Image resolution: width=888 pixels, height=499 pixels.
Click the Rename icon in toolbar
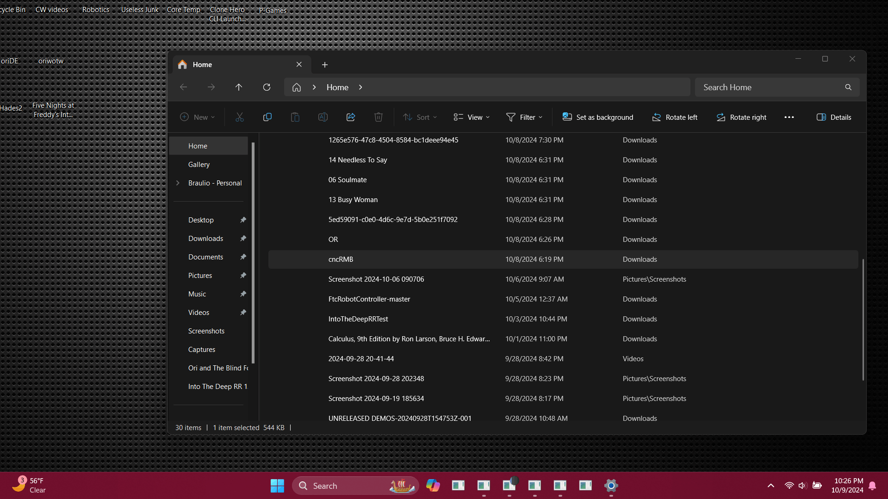tap(323, 117)
